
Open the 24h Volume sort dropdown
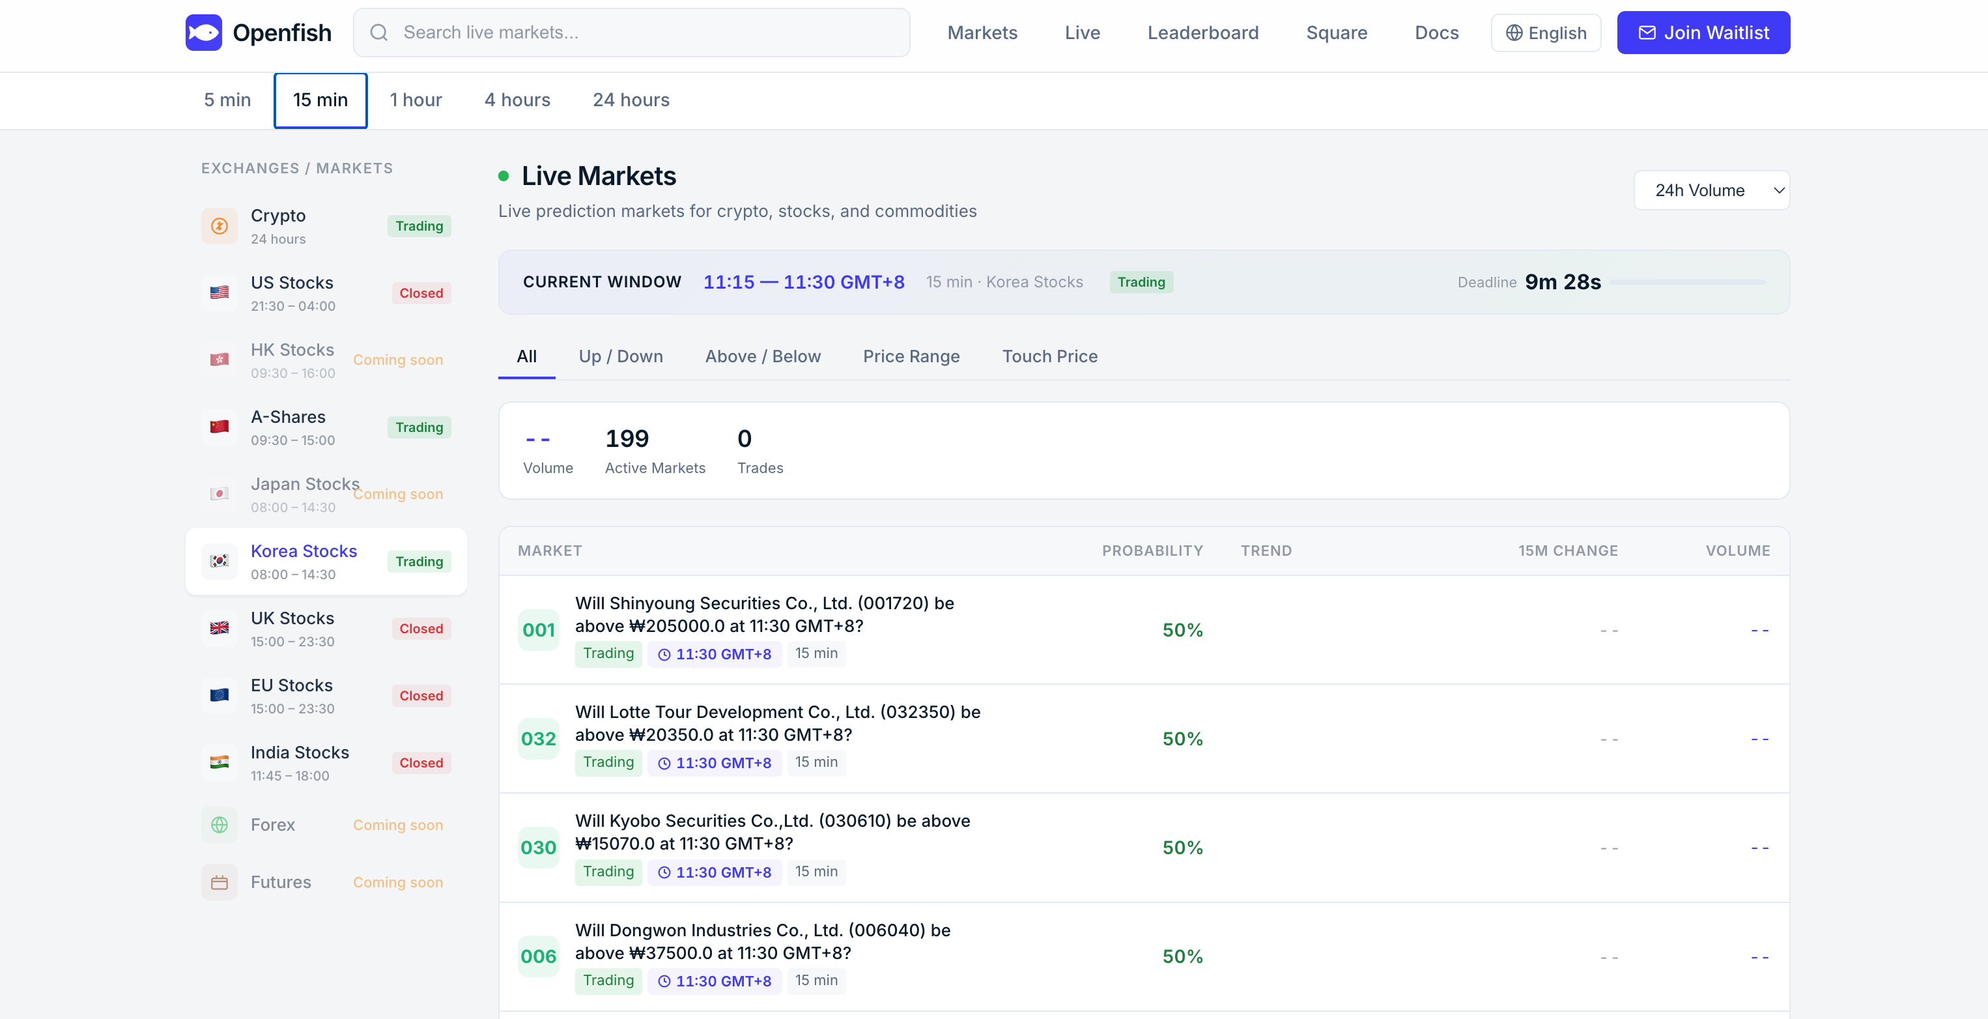[x=1711, y=190]
